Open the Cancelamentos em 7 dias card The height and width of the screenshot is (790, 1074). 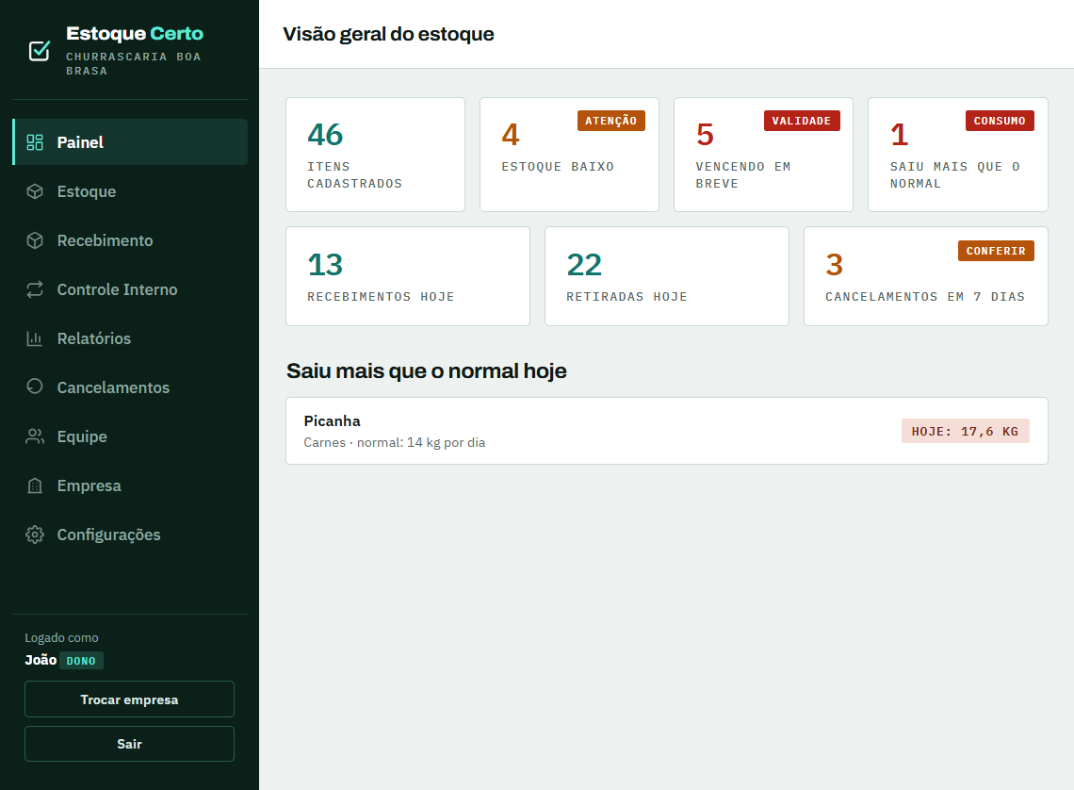pyautogui.click(x=925, y=276)
